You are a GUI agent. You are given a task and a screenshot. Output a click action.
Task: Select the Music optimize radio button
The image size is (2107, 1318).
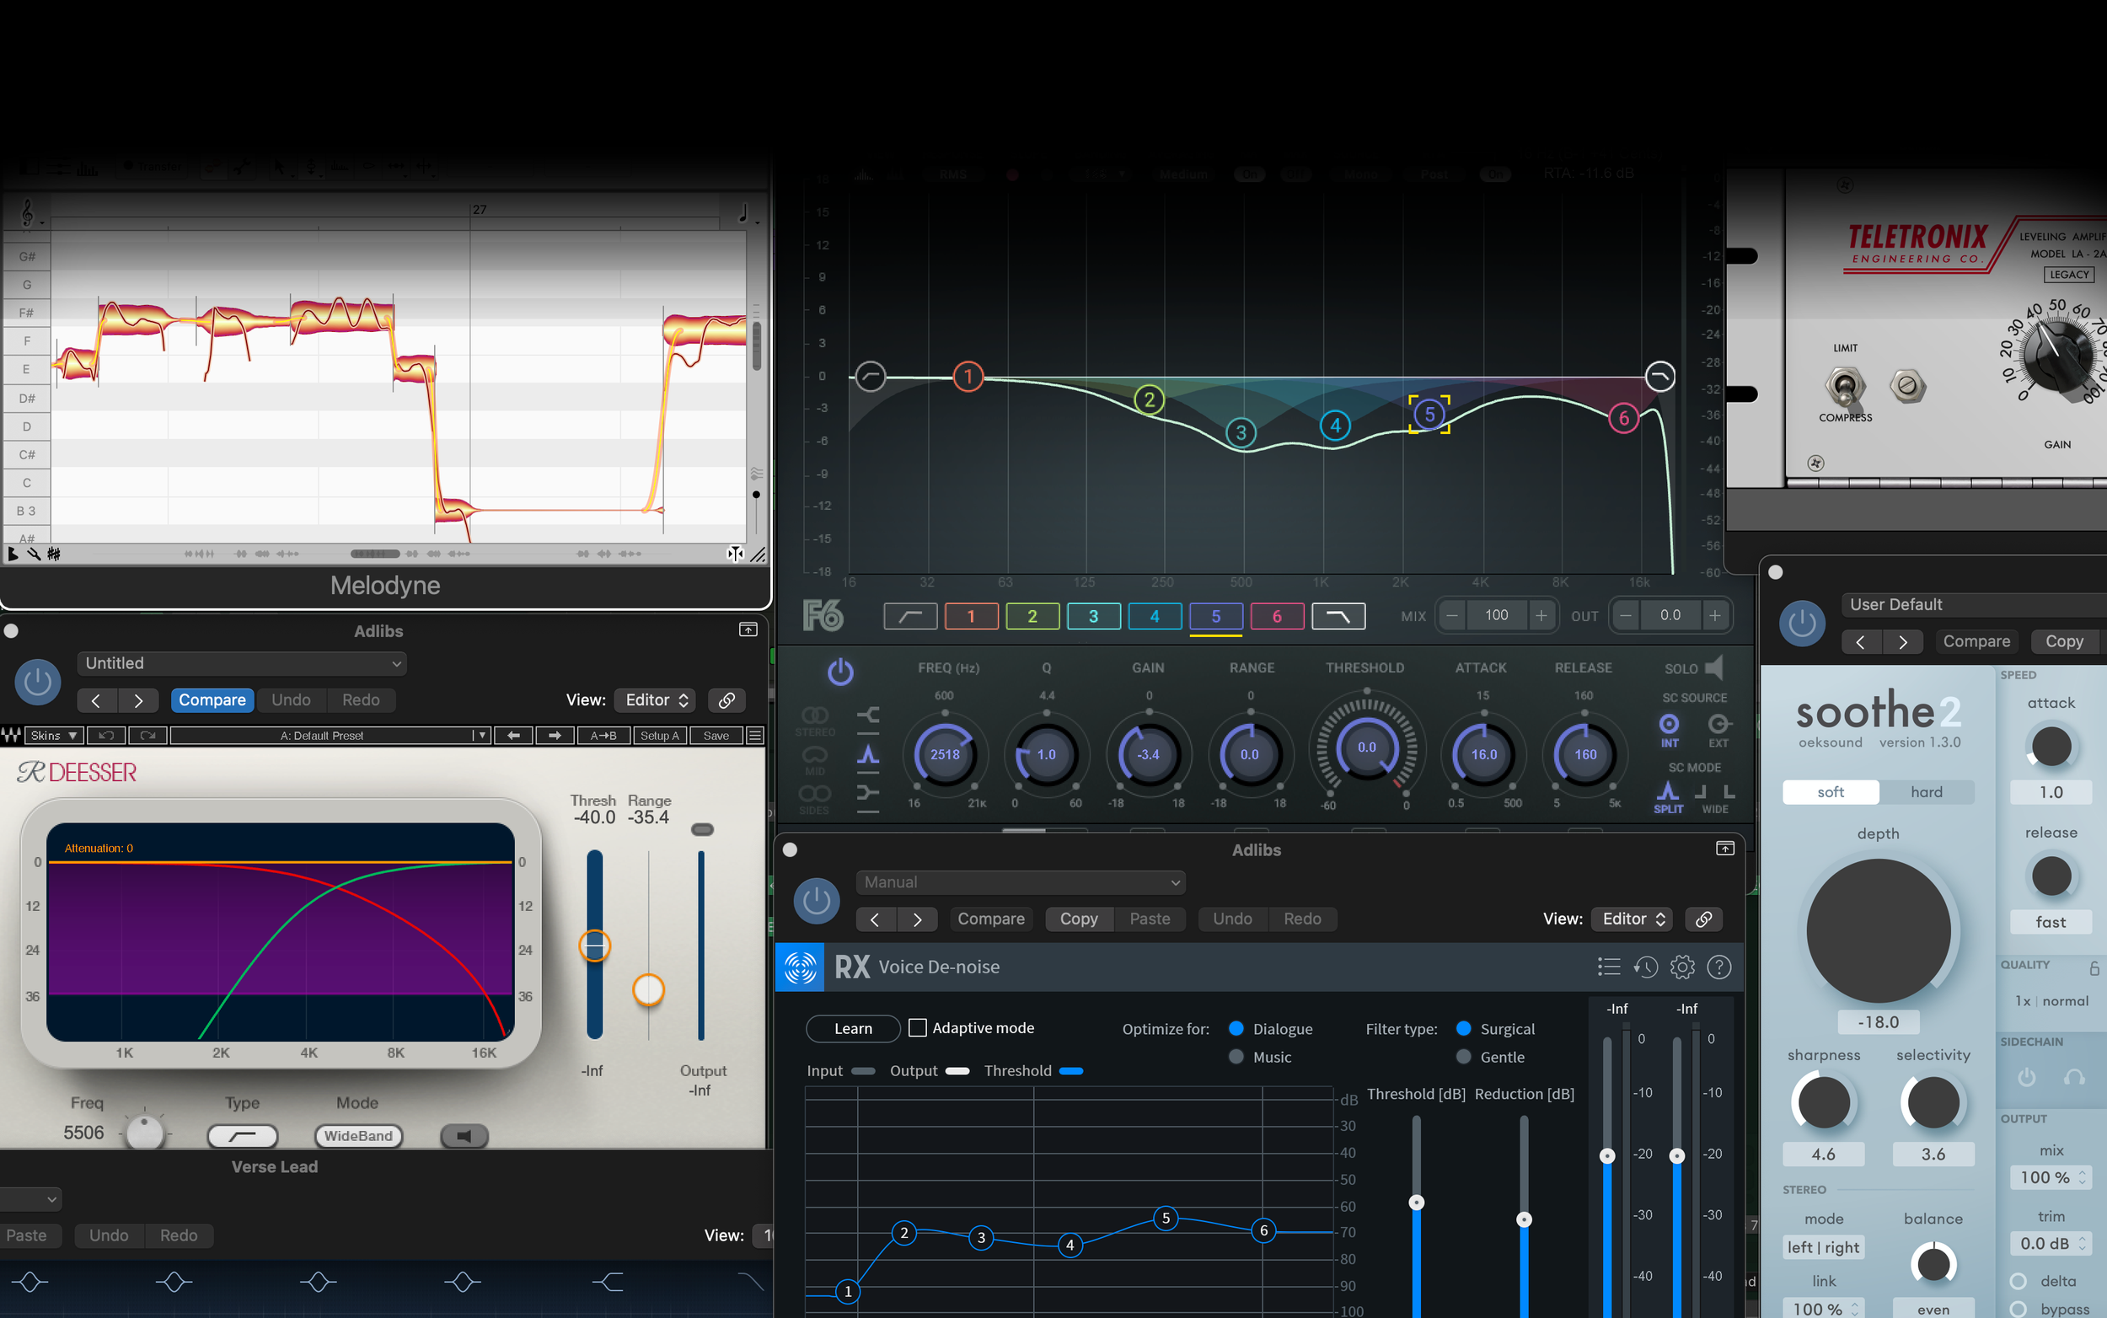(1236, 1057)
